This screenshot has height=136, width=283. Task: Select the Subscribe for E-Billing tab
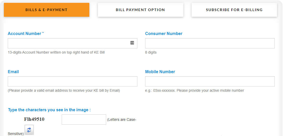click(234, 10)
